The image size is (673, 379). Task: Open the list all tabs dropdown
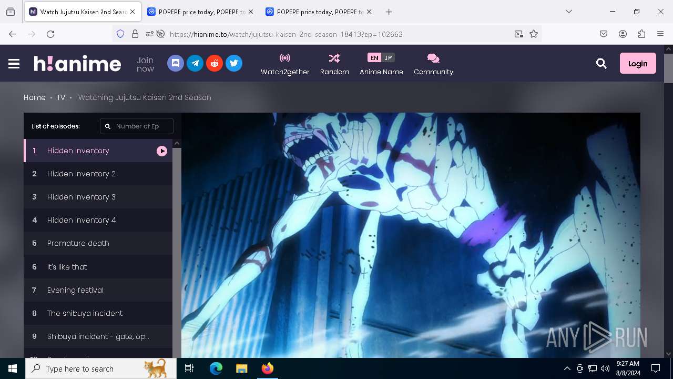(569, 12)
